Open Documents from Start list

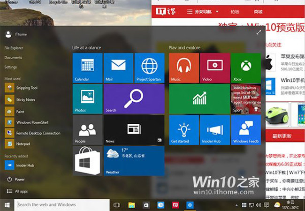(x=13, y=58)
